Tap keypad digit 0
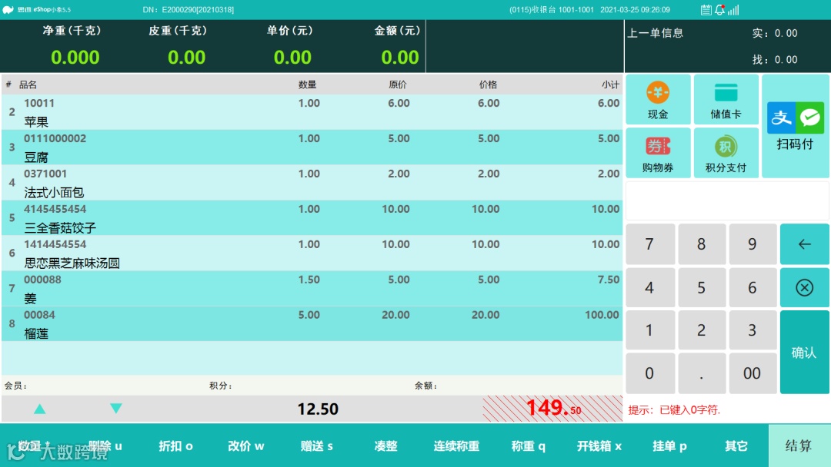 pos(649,373)
